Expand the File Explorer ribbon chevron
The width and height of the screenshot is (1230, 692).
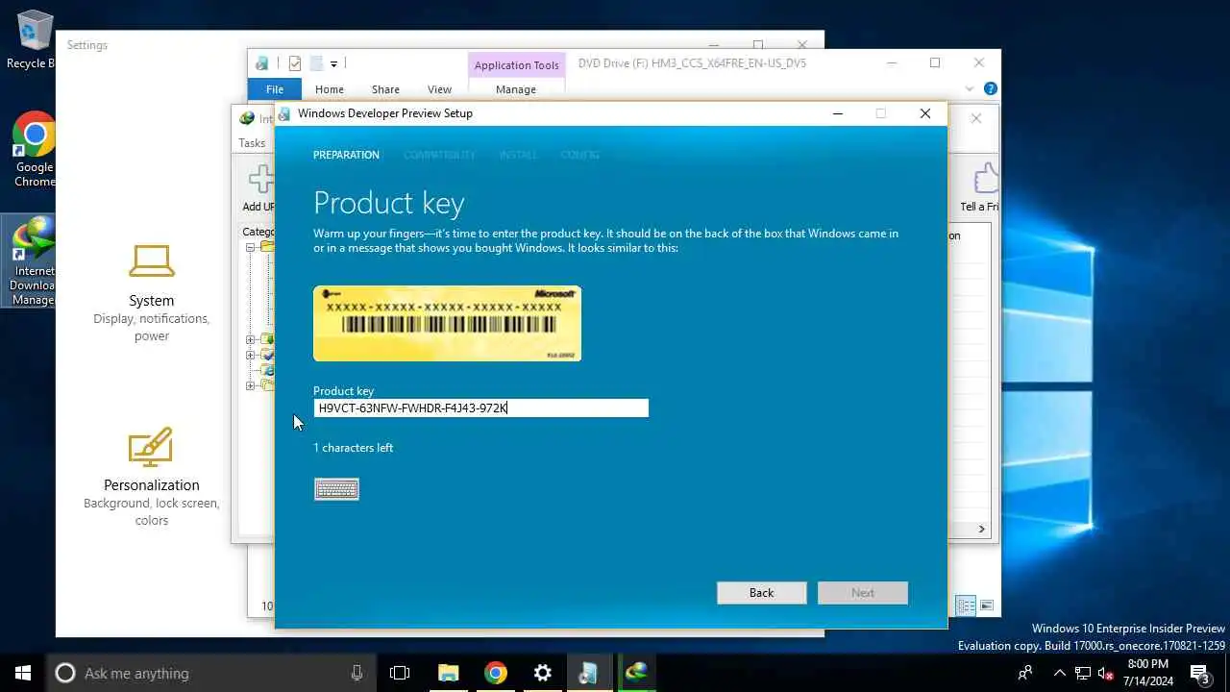[969, 88]
